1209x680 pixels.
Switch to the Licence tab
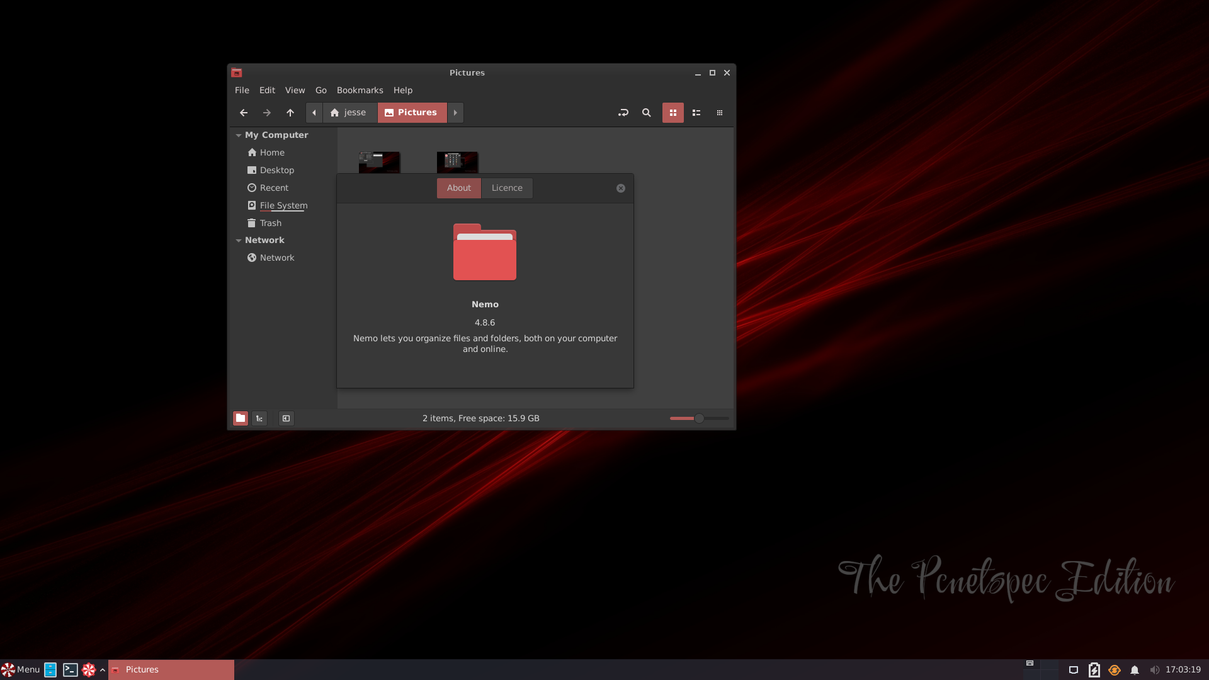507,188
